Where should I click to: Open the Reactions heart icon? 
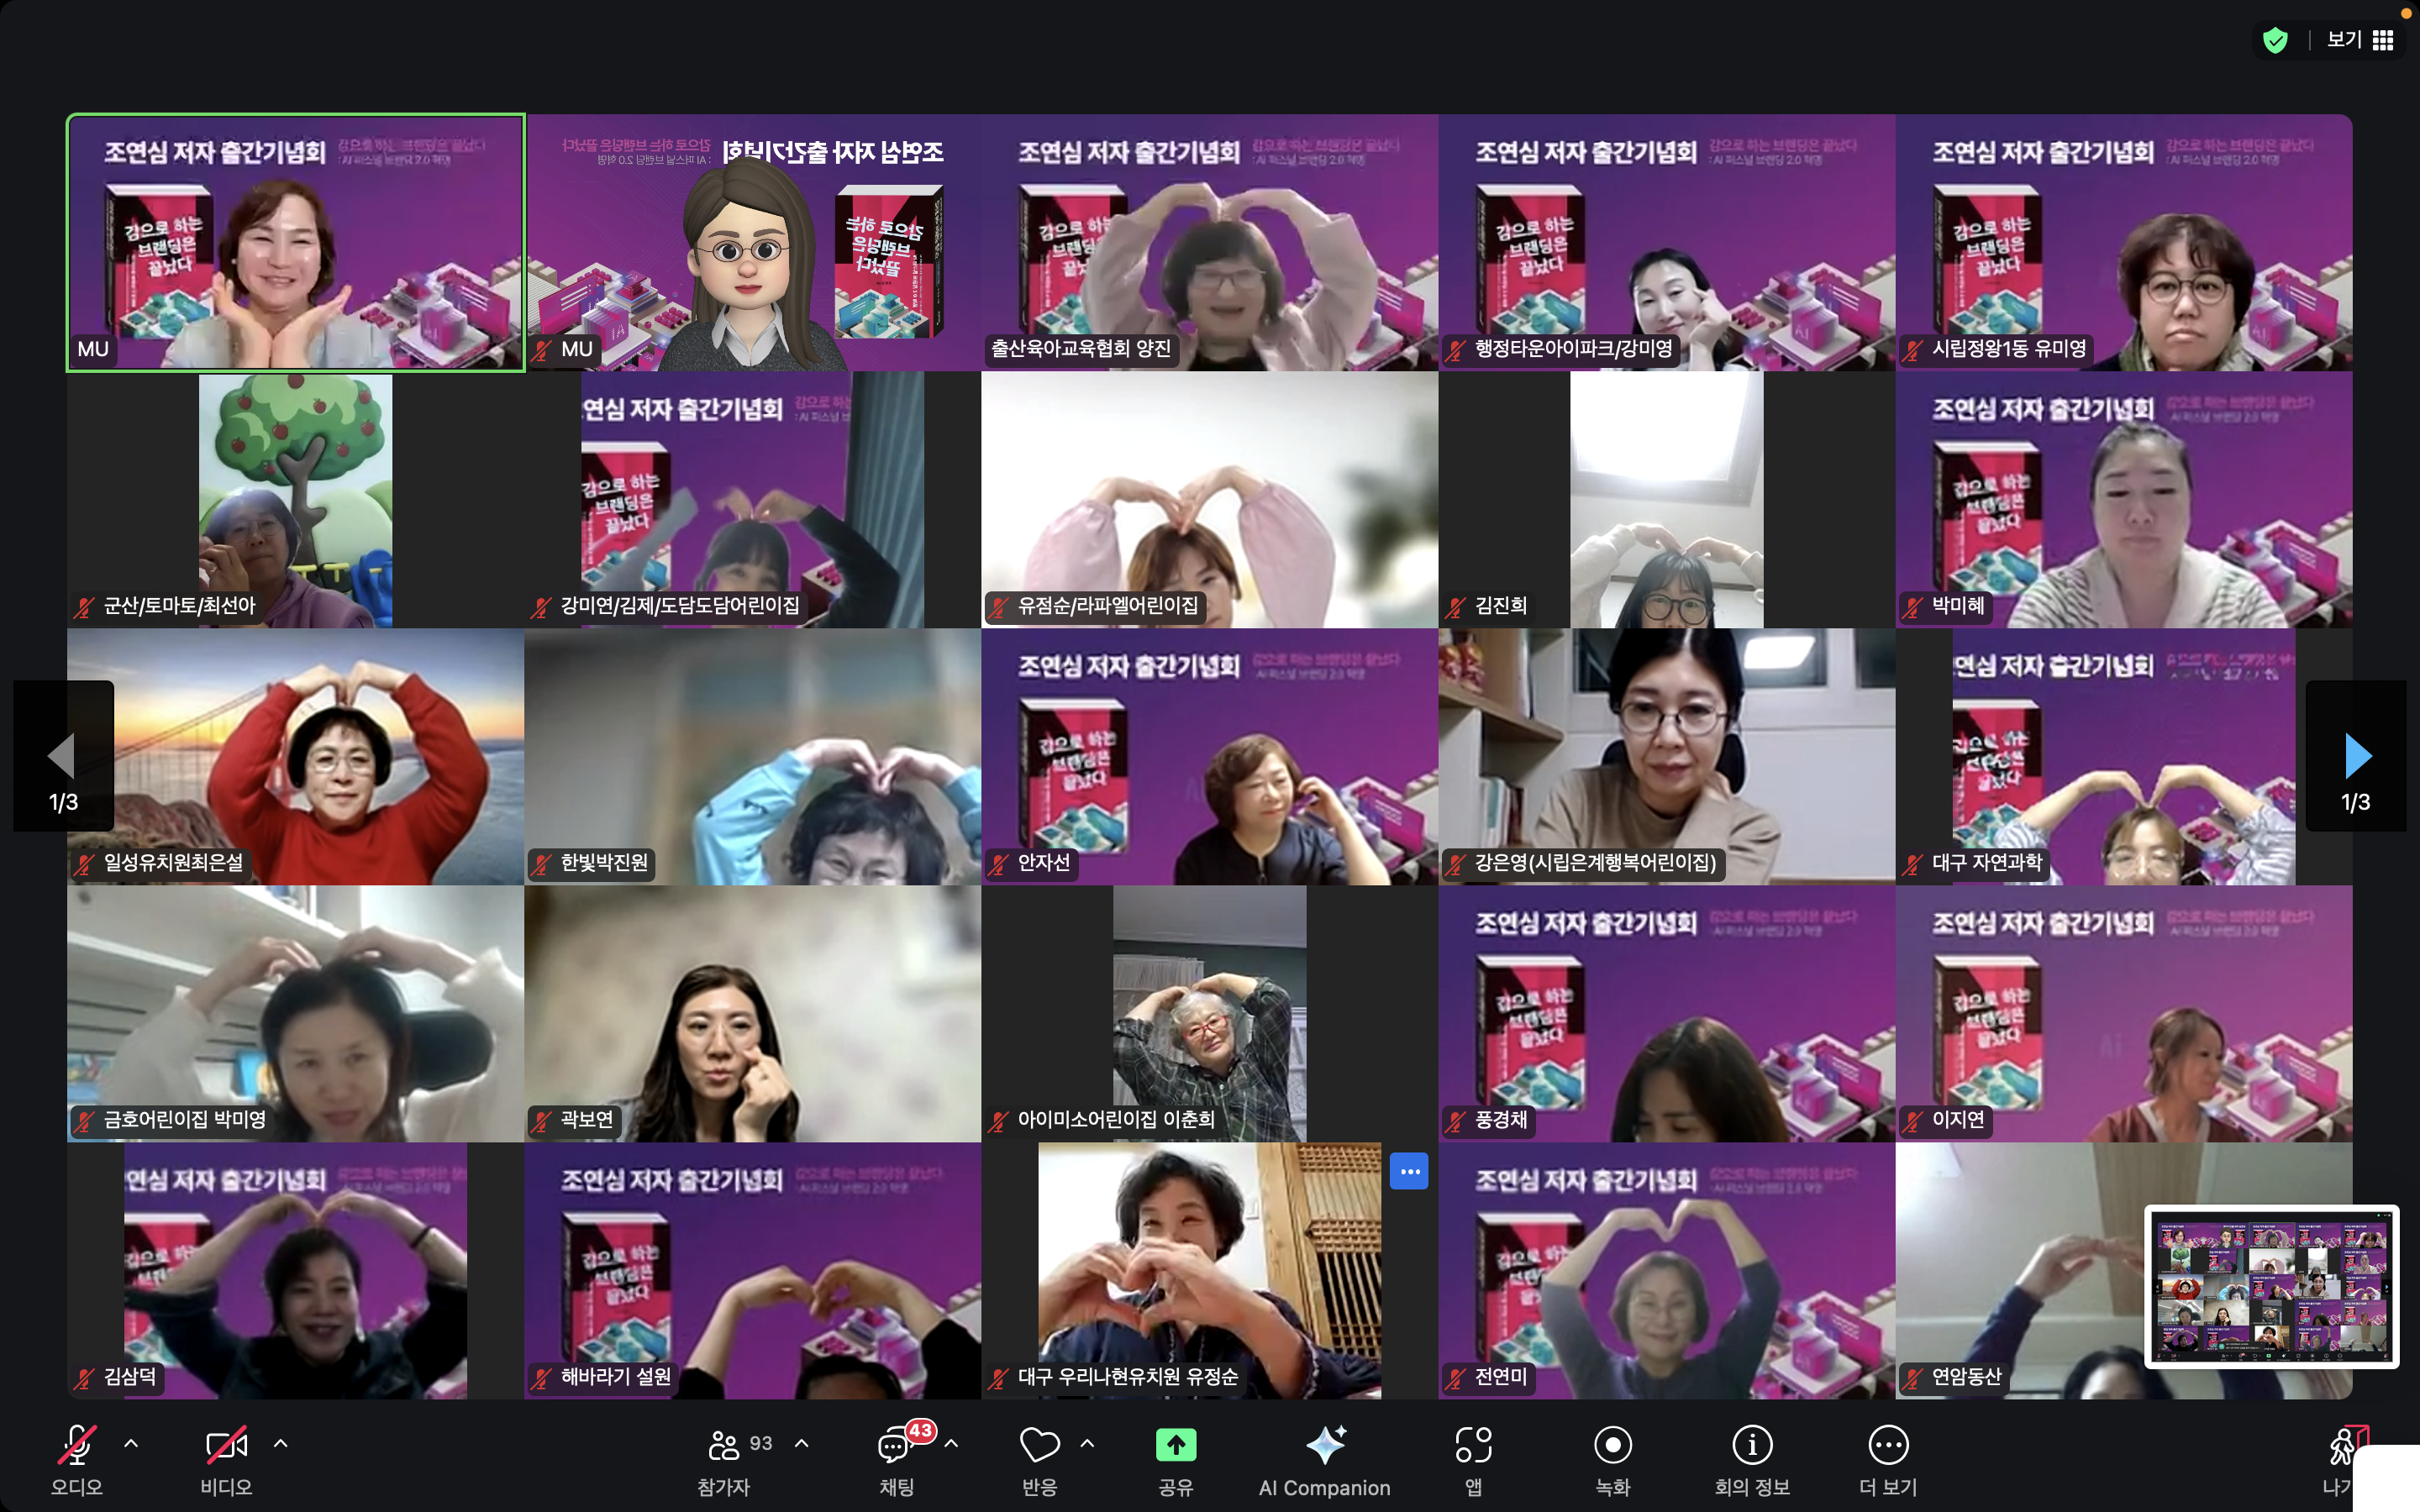[1039, 1445]
